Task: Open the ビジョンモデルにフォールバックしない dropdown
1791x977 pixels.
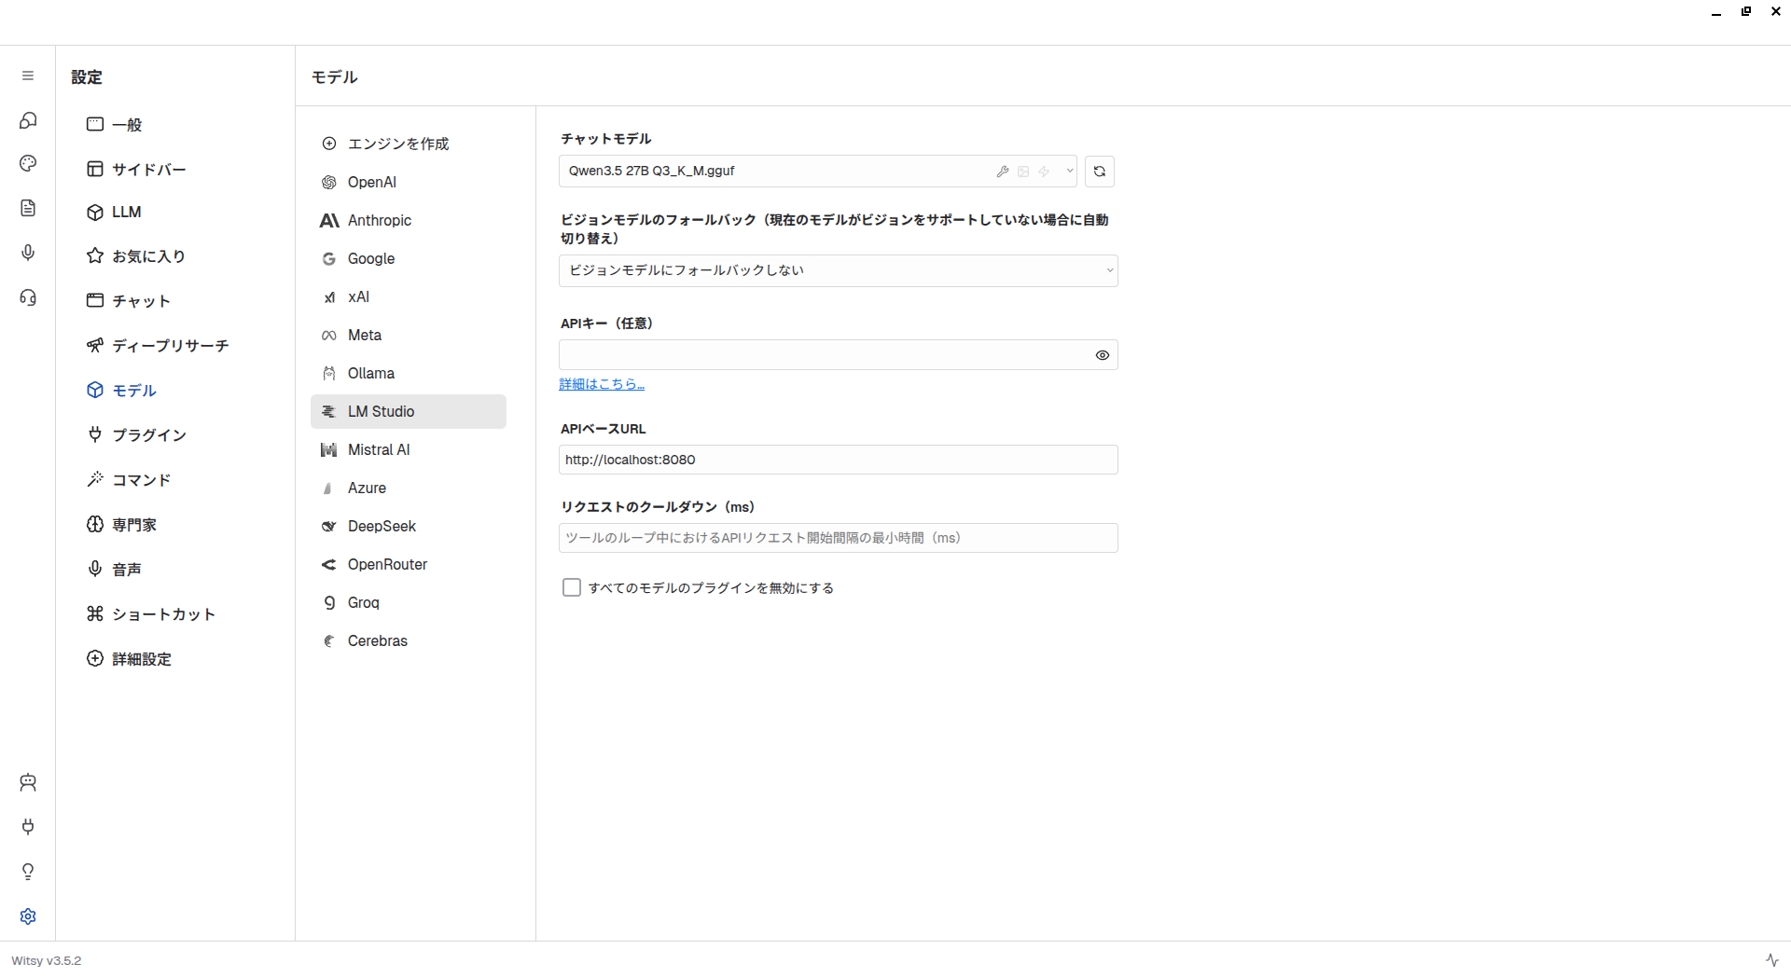Action: pyautogui.click(x=838, y=270)
